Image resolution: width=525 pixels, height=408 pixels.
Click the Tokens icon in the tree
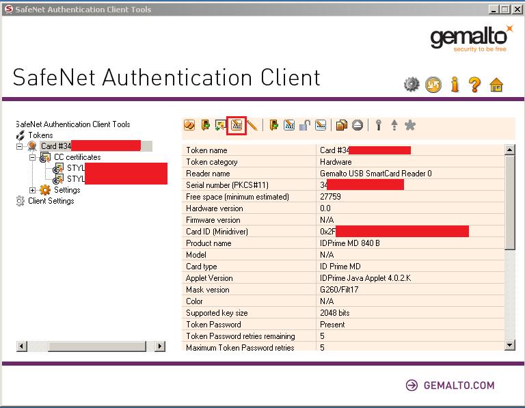[x=21, y=135]
